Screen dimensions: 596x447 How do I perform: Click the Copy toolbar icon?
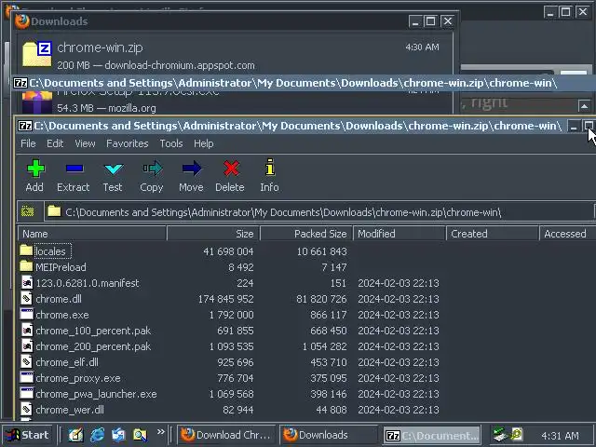(x=153, y=169)
